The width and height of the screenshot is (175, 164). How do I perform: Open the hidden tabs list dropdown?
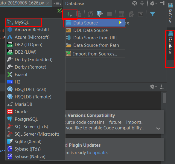point(57,3)
